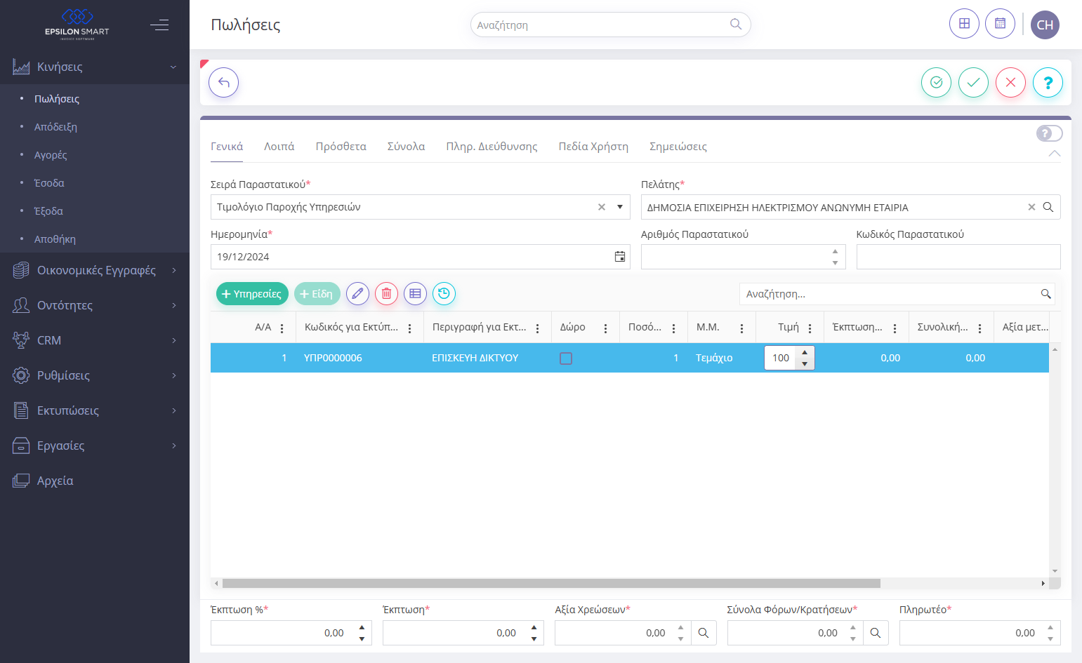Toggle the help switch at top right
Viewport: 1082px width, 663px height.
tap(1049, 133)
